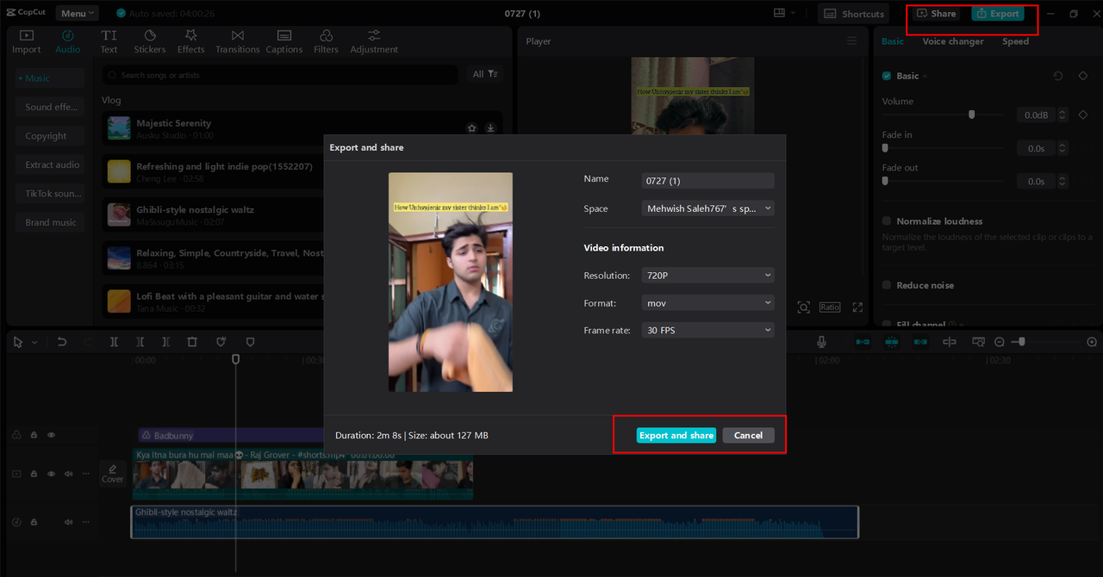
Task: Click the Search songs or artists field
Action: pos(283,75)
